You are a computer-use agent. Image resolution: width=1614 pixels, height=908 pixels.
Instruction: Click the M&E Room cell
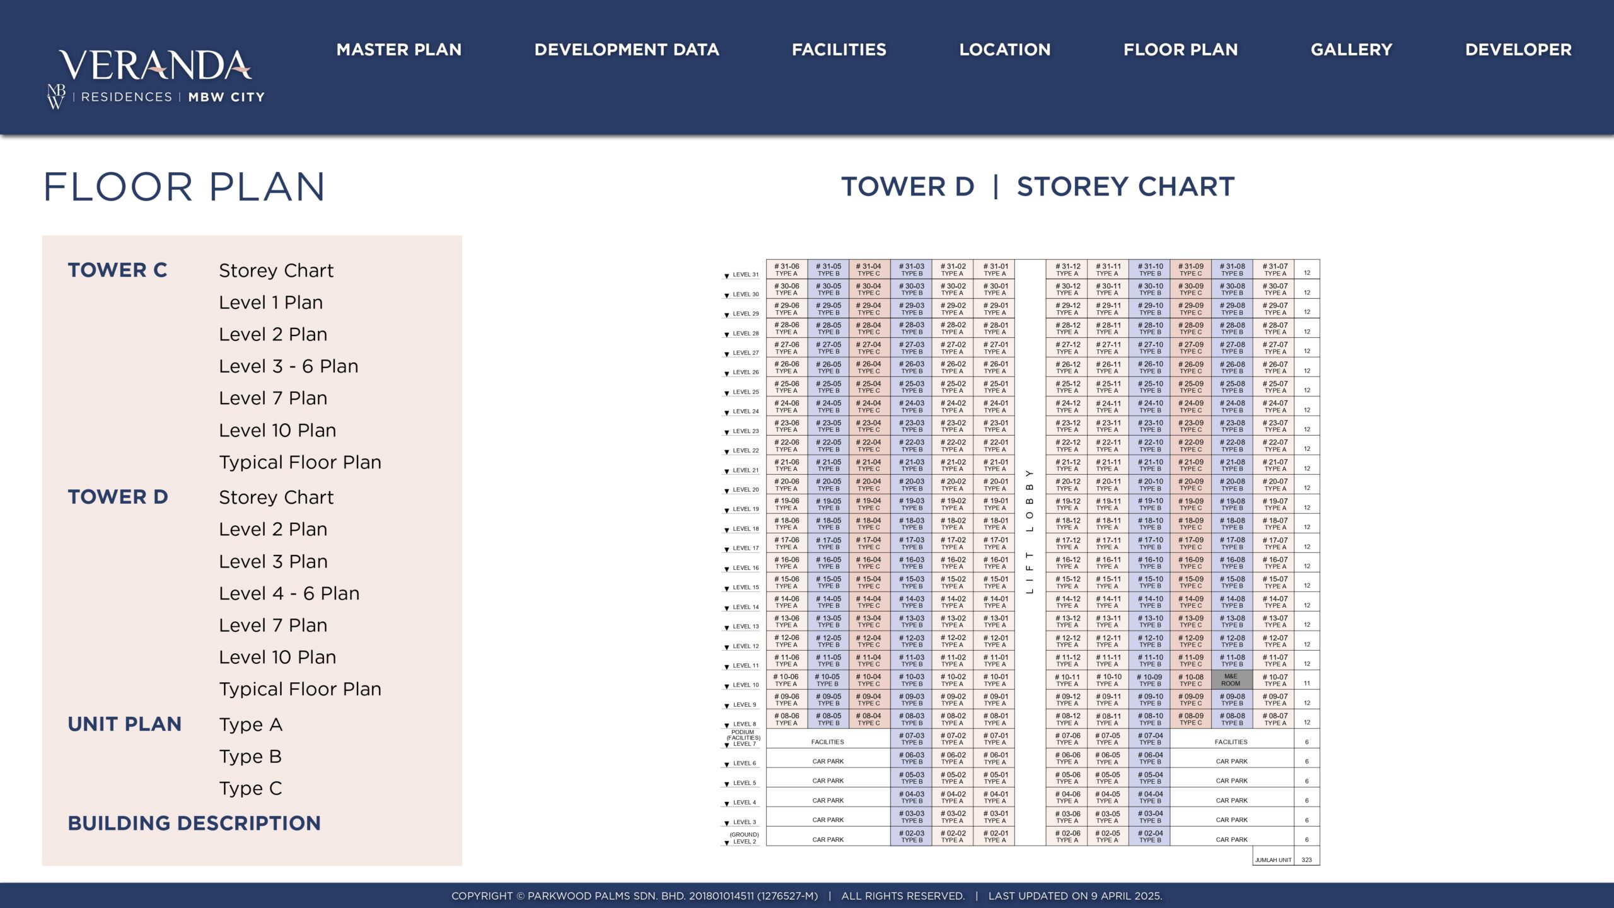coord(1231,680)
